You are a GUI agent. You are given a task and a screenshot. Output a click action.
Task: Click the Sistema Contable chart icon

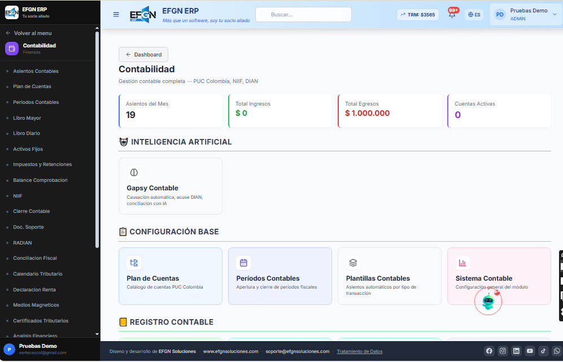point(462,263)
